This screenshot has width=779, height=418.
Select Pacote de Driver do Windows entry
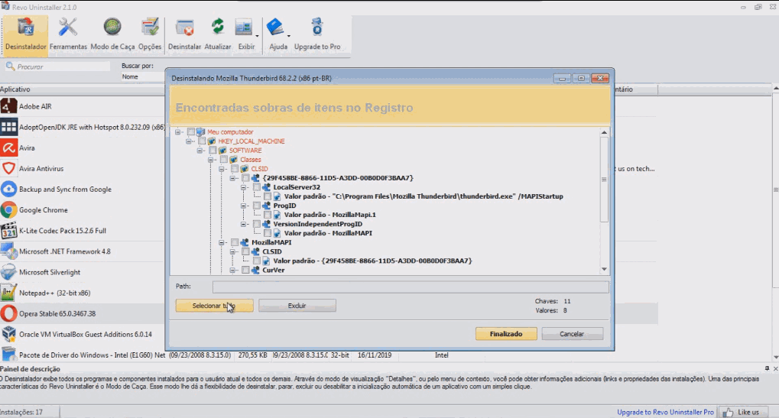point(82,355)
